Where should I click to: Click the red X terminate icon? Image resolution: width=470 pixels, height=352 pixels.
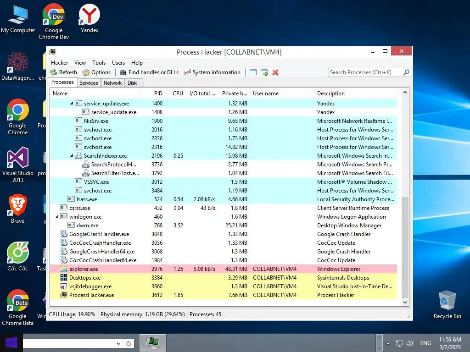(275, 72)
